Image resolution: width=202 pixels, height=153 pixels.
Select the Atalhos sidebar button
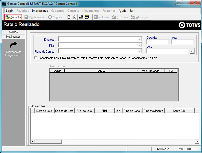(x=14, y=32)
